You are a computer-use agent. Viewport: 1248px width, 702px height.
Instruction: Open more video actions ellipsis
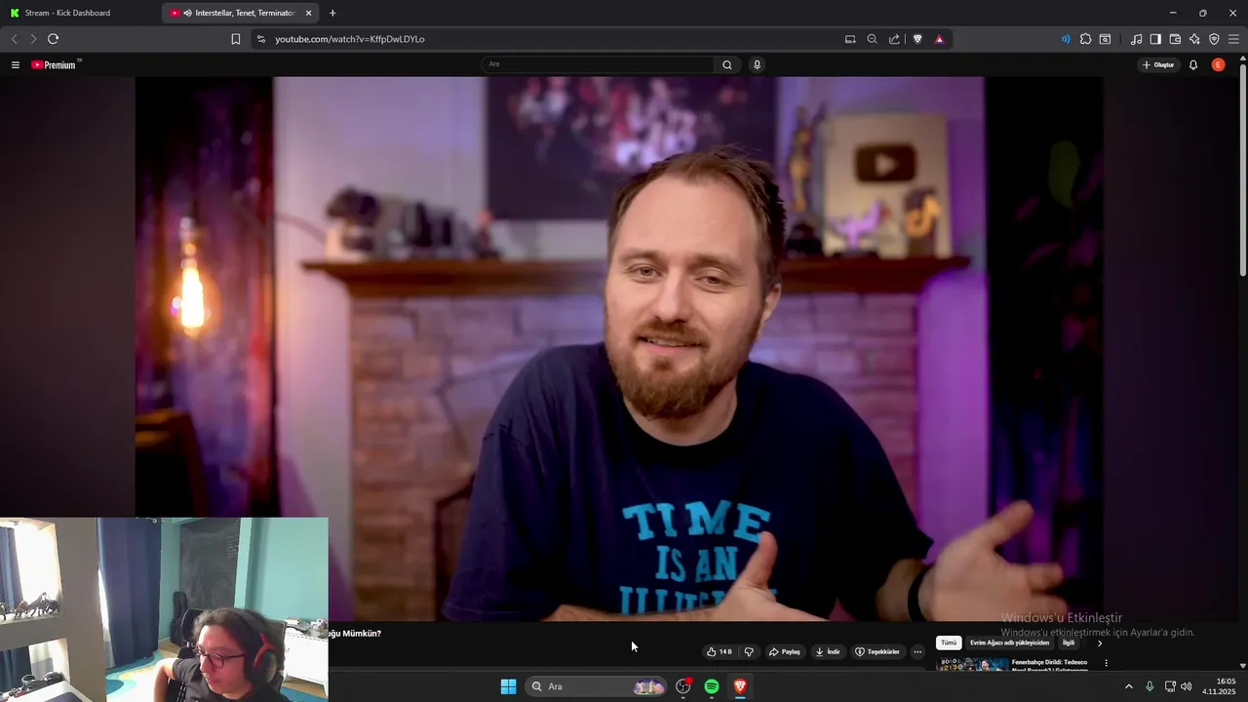click(x=917, y=651)
